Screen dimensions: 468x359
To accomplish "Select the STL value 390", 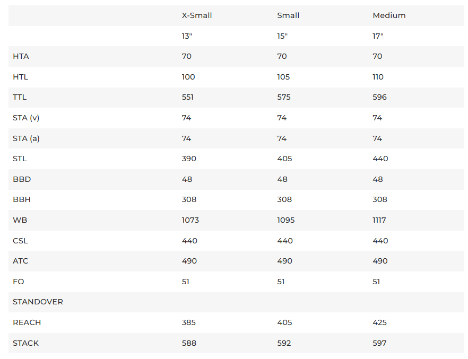I will (x=189, y=159).
